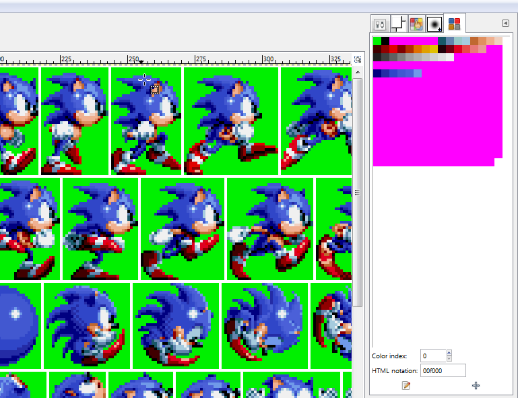Pick the navy blue swatch in fifth row

[377, 73]
